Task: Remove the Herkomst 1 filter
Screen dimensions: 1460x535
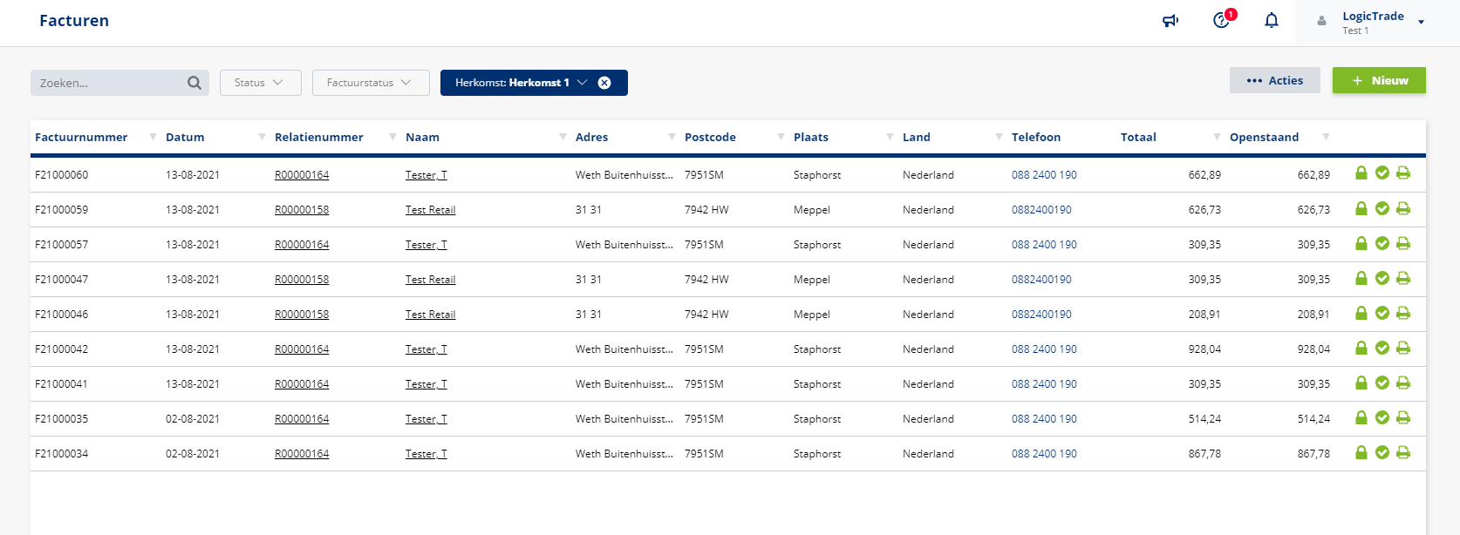Action: 604,83
